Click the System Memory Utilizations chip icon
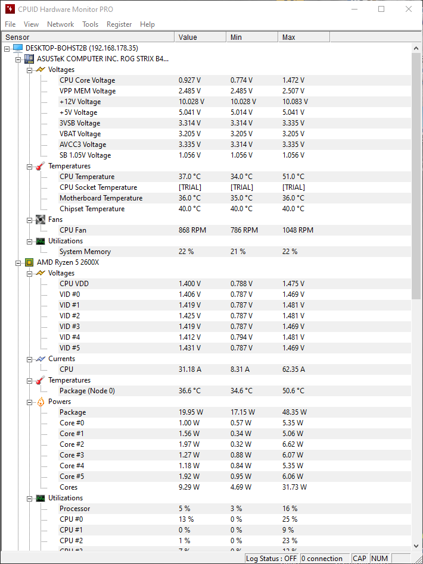Image resolution: width=423 pixels, height=564 pixels. tap(40, 241)
